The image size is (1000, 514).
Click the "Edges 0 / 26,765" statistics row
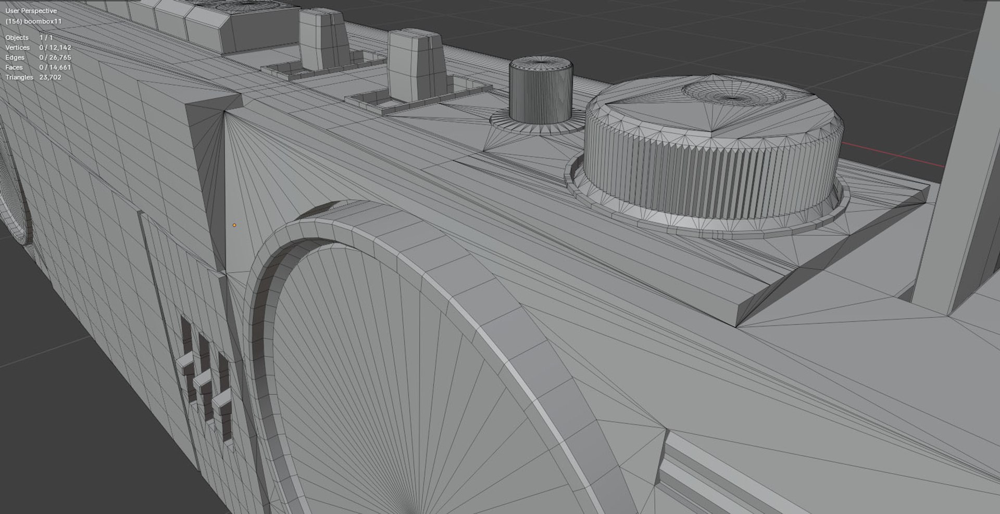(38, 57)
